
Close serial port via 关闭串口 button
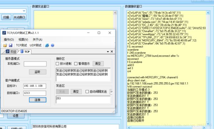(x=19, y=17)
